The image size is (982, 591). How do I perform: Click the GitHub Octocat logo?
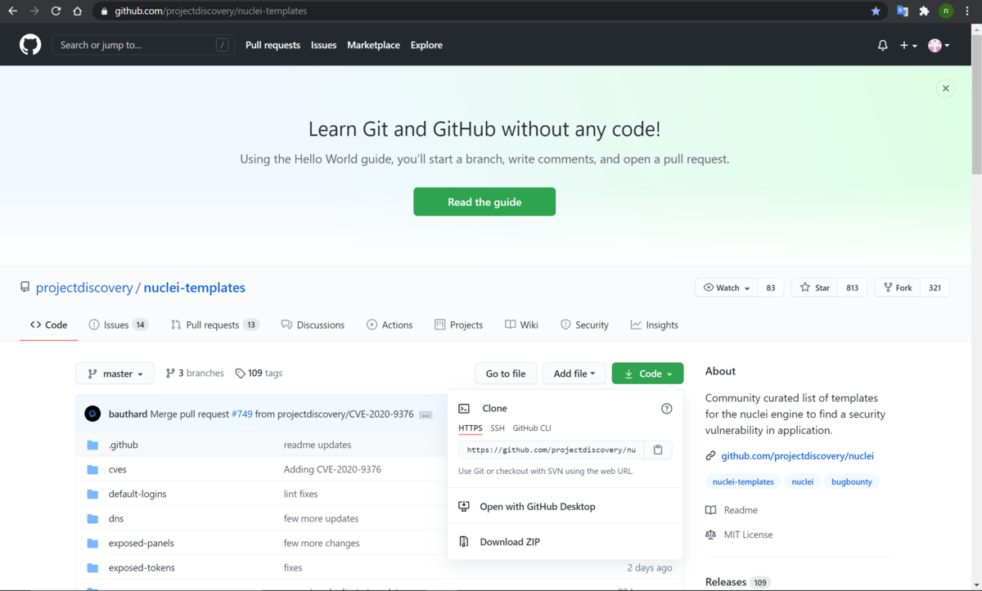click(30, 45)
